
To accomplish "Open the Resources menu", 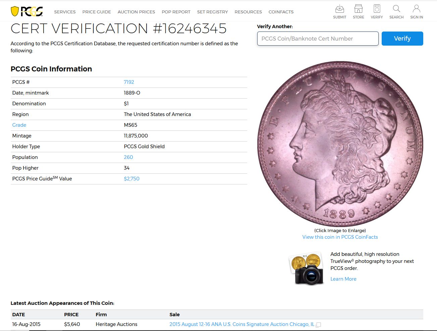I will point(248,12).
